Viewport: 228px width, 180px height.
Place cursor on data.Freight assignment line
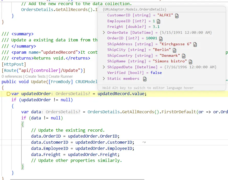(75, 154)
